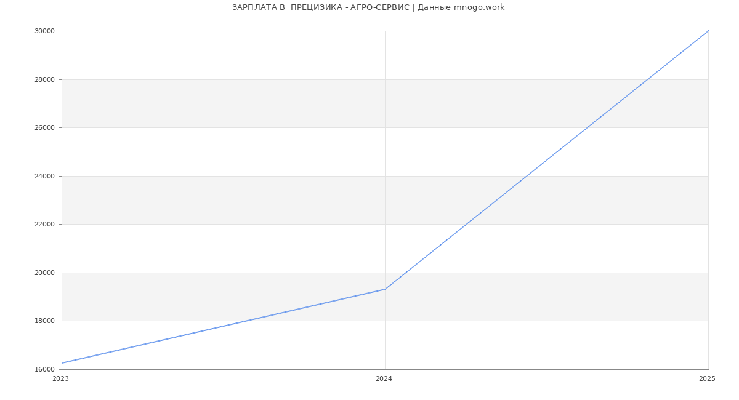739x400 pixels.
Task: Click the 18000 y-axis label
Action: click(44, 321)
